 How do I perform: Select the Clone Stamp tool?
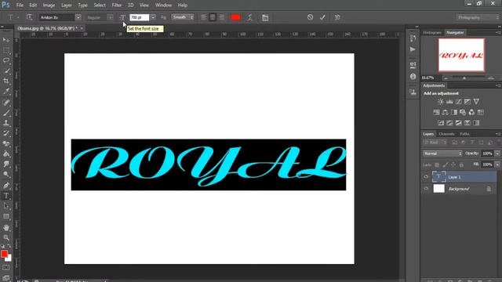click(6, 123)
